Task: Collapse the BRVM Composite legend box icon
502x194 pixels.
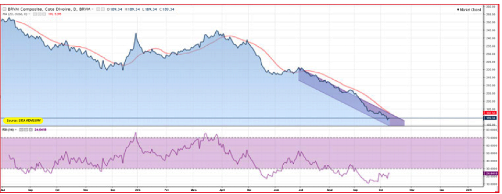Action: click(x=4, y=9)
